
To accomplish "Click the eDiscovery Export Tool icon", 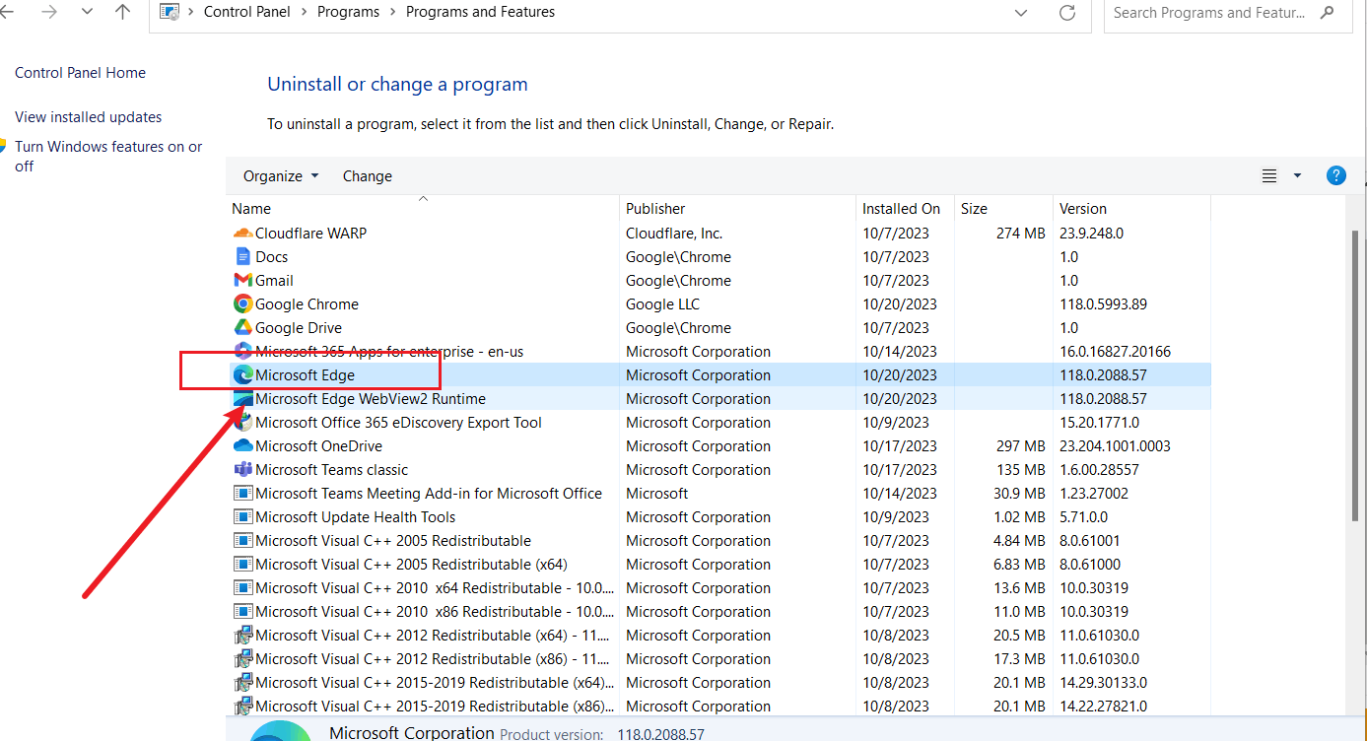I will pos(243,423).
